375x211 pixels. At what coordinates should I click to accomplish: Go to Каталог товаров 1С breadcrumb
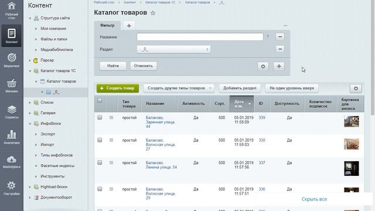(x=160, y=2)
